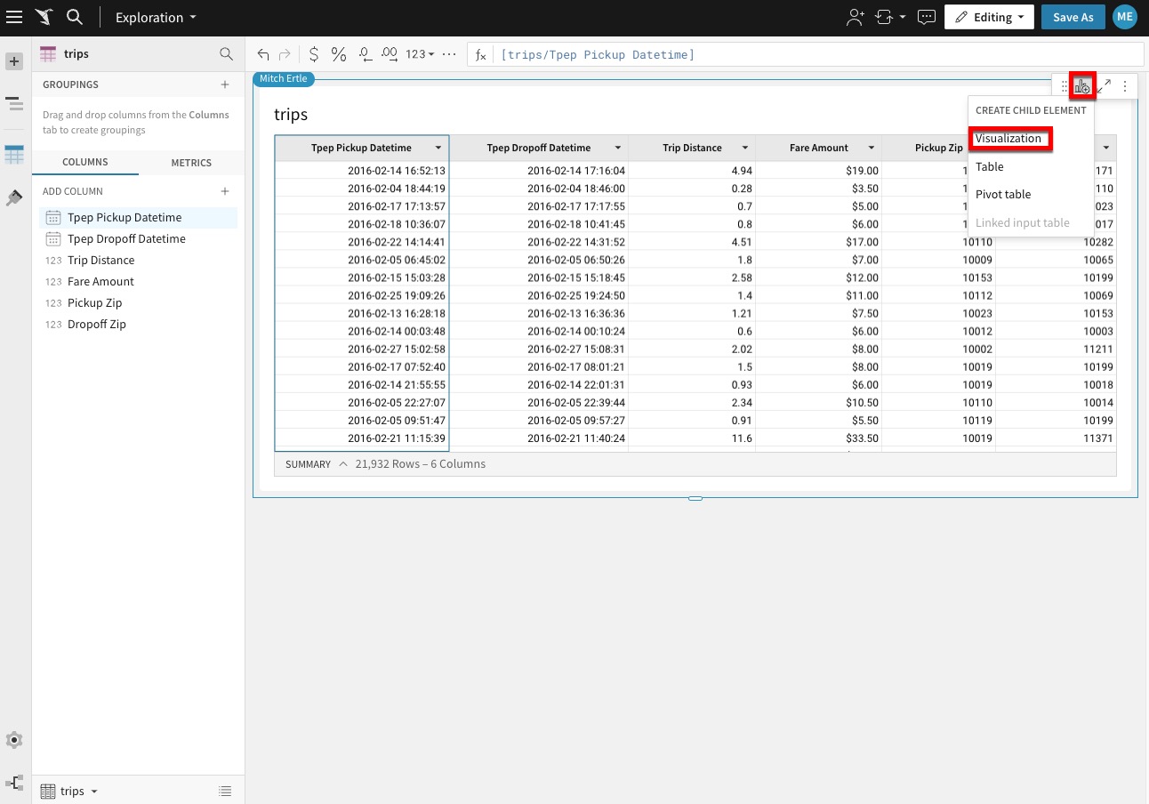The image size is (1149, 804).
Task: Apply percent format icon
Action: [x=339, y=54]
